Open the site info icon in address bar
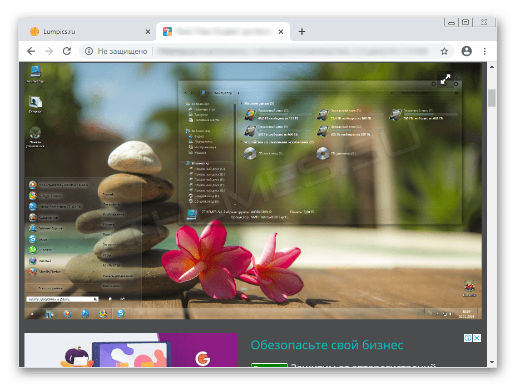515x386 pixels. (x=89, y=51)
